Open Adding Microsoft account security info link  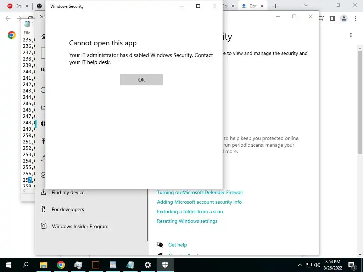199,202
